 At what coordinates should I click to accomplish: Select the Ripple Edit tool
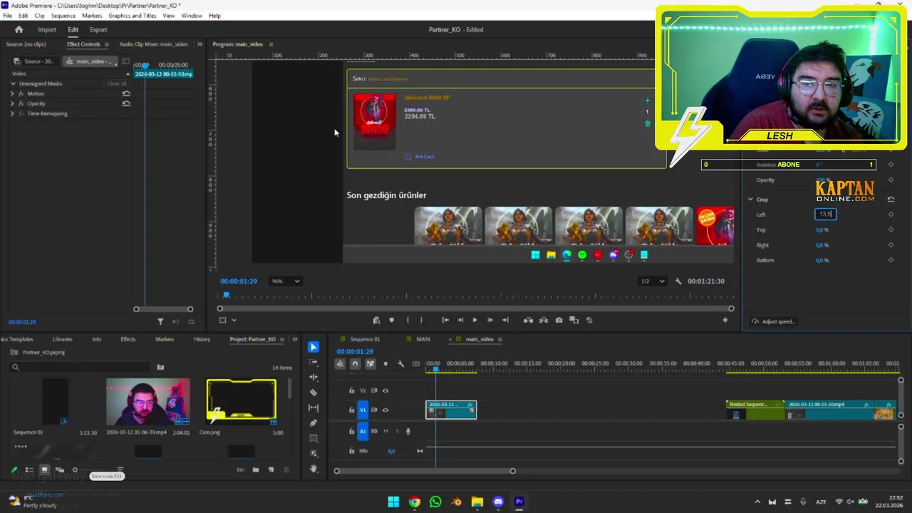313,378
